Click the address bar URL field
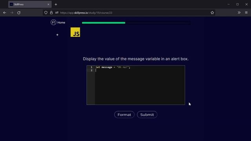Viewport: 251px width, 141px height. coord(129,13)
